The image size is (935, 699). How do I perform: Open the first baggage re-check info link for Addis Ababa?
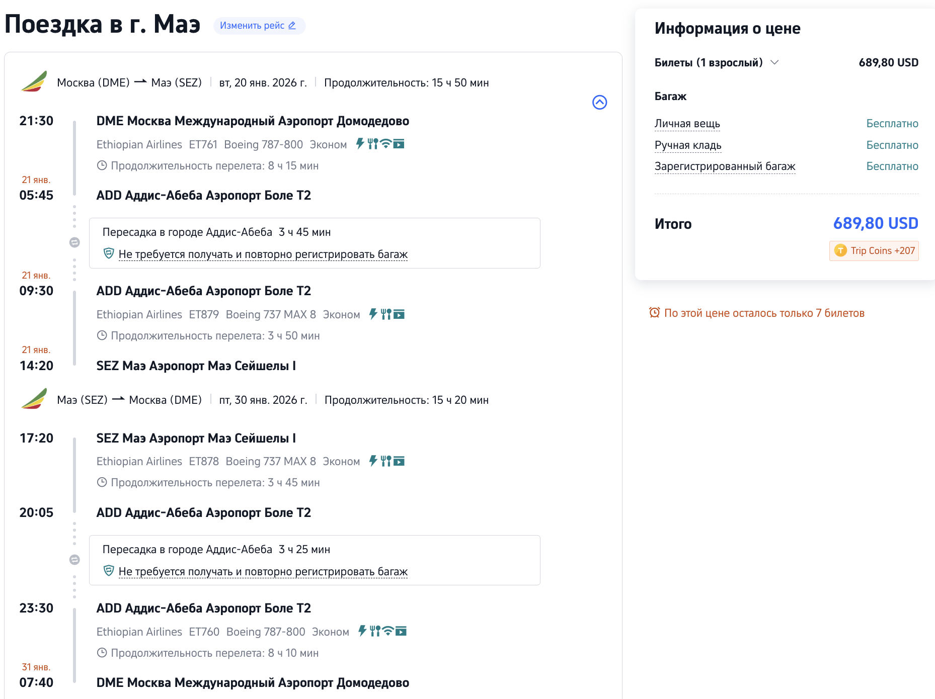point(263,254)
